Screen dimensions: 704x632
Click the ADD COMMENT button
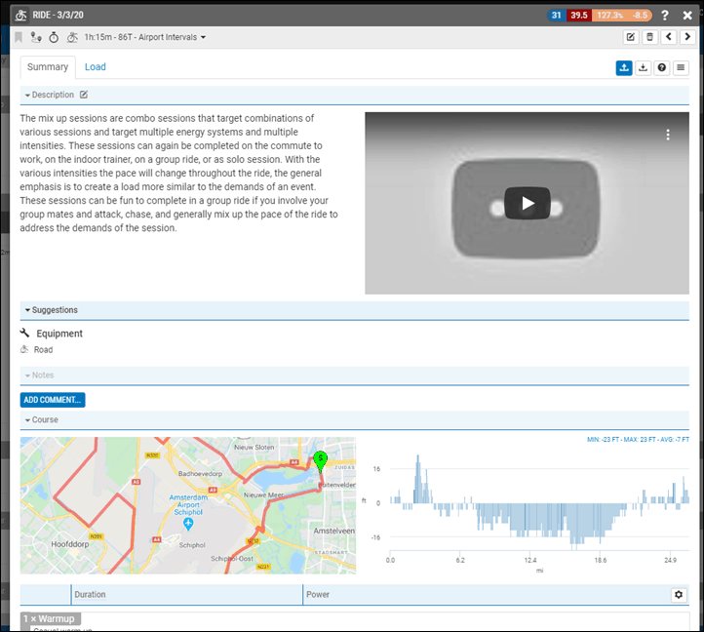[53, 400]
